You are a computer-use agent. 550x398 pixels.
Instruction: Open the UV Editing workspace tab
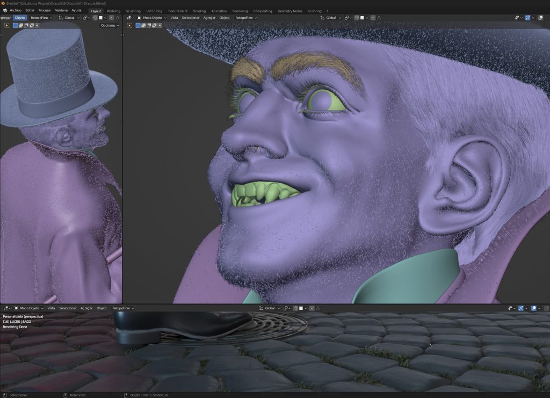pyautogui.click(x=154, y=11)
